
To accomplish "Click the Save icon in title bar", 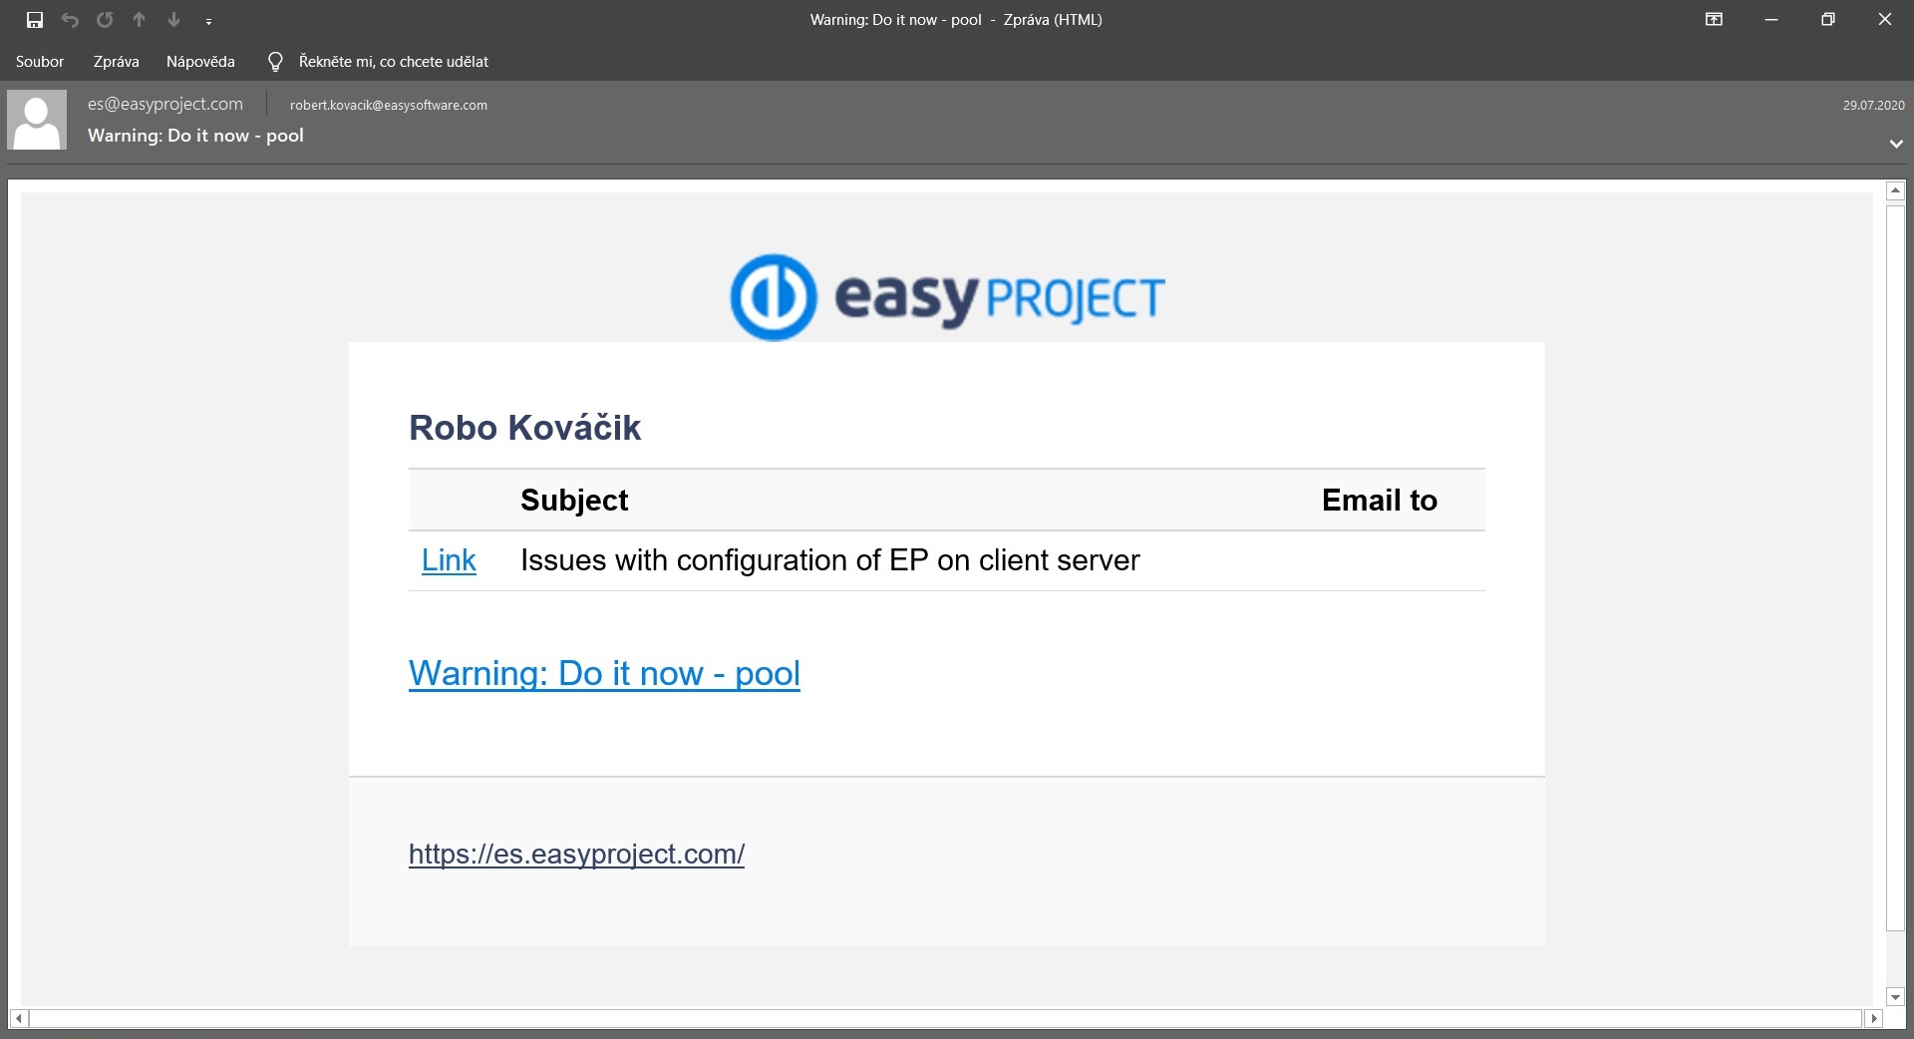I will (x=35, y=19).
